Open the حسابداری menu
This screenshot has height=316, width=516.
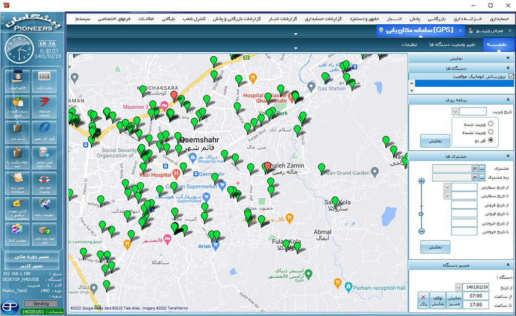pos(499,19)
